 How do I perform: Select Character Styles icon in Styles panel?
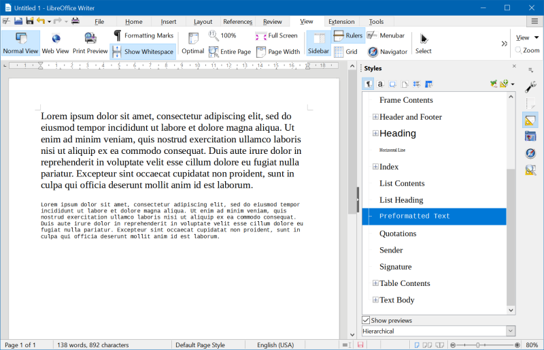pyautogui.click(x=381, y=84)
